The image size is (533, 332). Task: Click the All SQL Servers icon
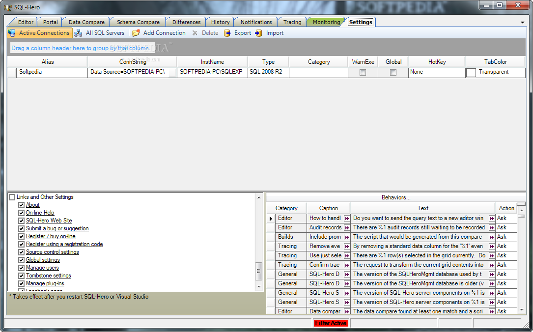(78, 33)
